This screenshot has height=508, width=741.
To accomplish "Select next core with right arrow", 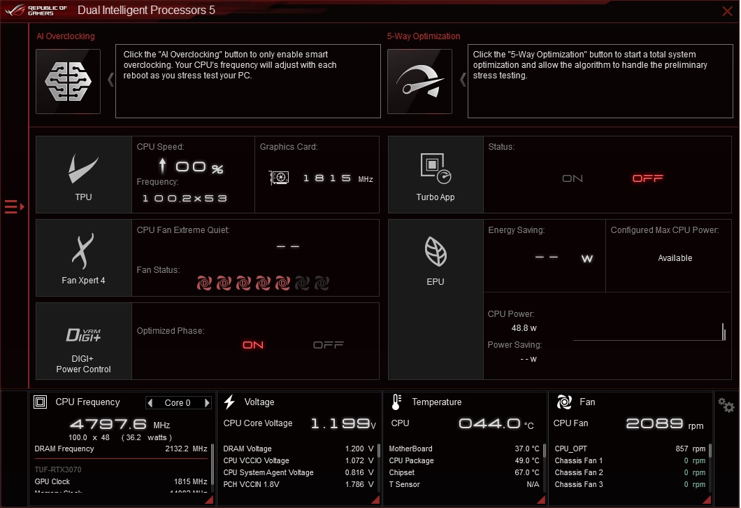I will pos(206,402).
